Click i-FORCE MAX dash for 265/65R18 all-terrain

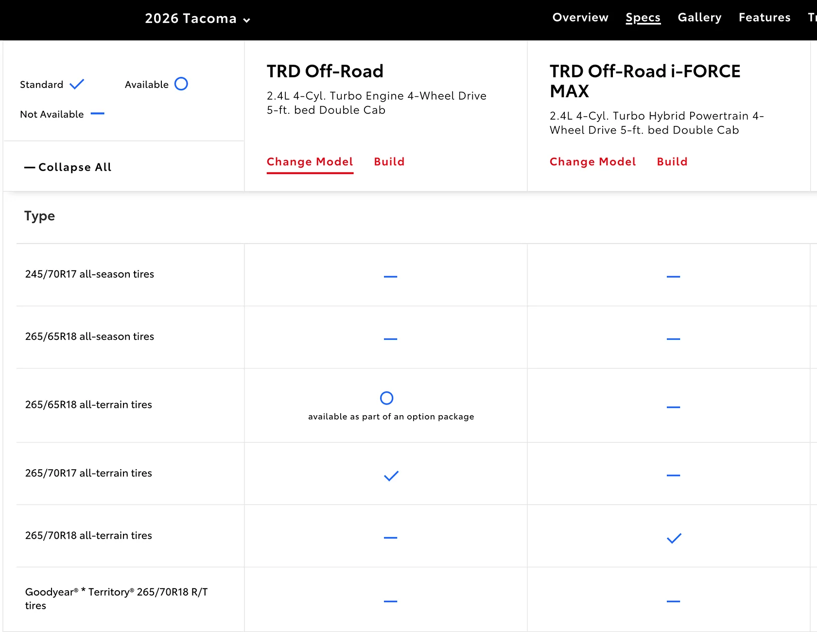(x=673, y=407)
